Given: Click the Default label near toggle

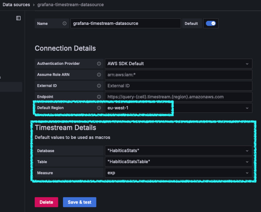Looking at the screenshot, I should click(x=191, y=23).
